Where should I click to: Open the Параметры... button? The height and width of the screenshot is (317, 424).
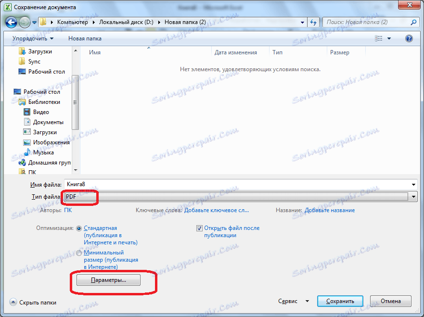(108, 280)
